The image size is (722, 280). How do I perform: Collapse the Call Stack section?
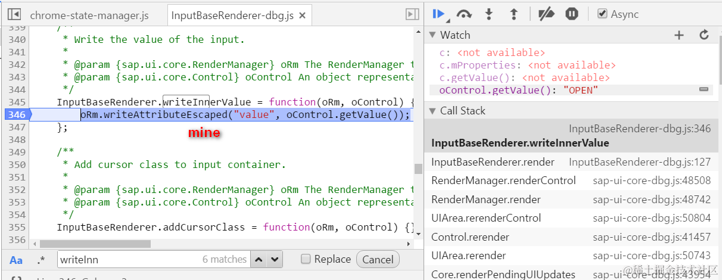click(x=432, y=111)
